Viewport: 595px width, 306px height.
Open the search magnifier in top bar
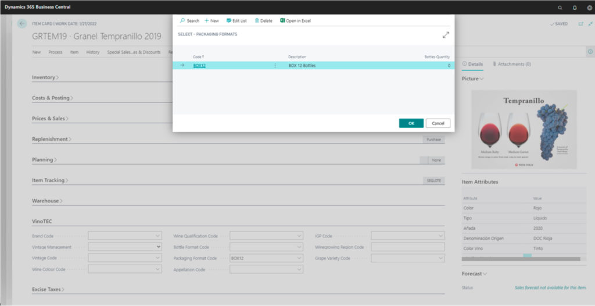click(x=560, y=7)
